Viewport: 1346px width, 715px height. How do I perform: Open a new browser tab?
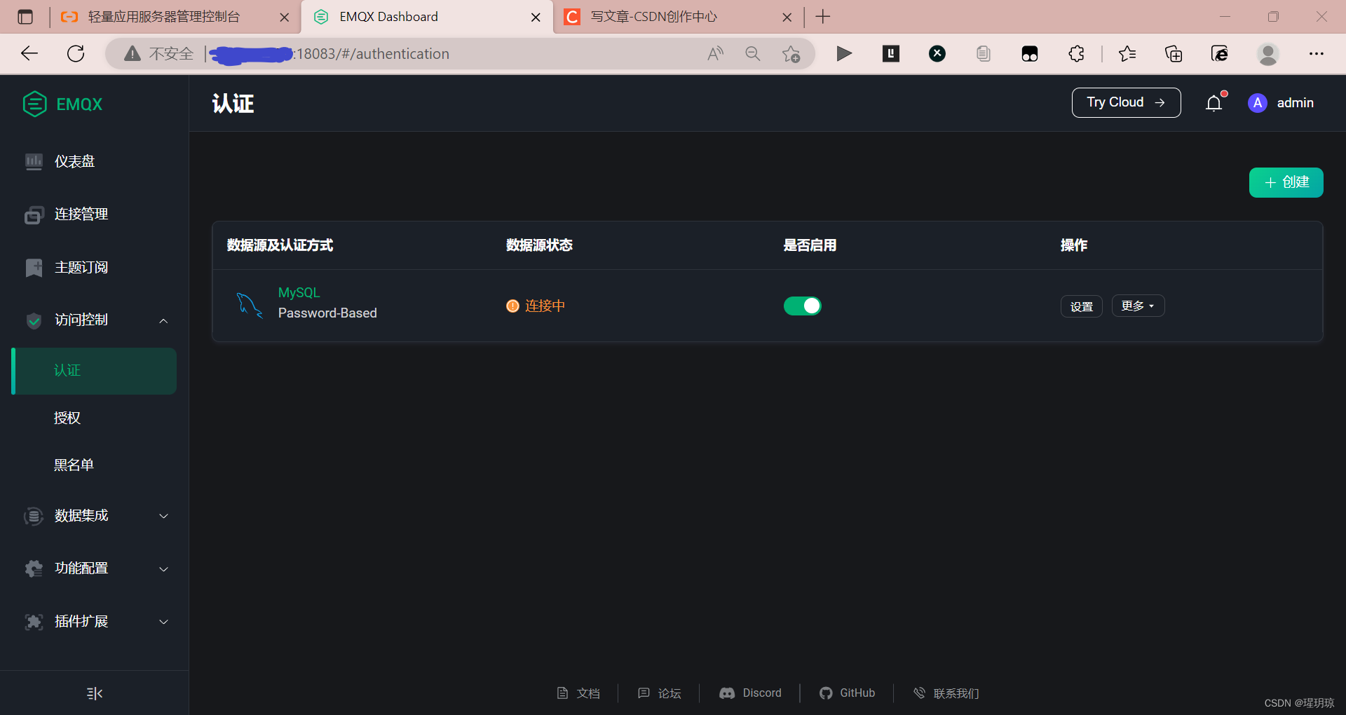pyautogui.click(x=823, y=17)
